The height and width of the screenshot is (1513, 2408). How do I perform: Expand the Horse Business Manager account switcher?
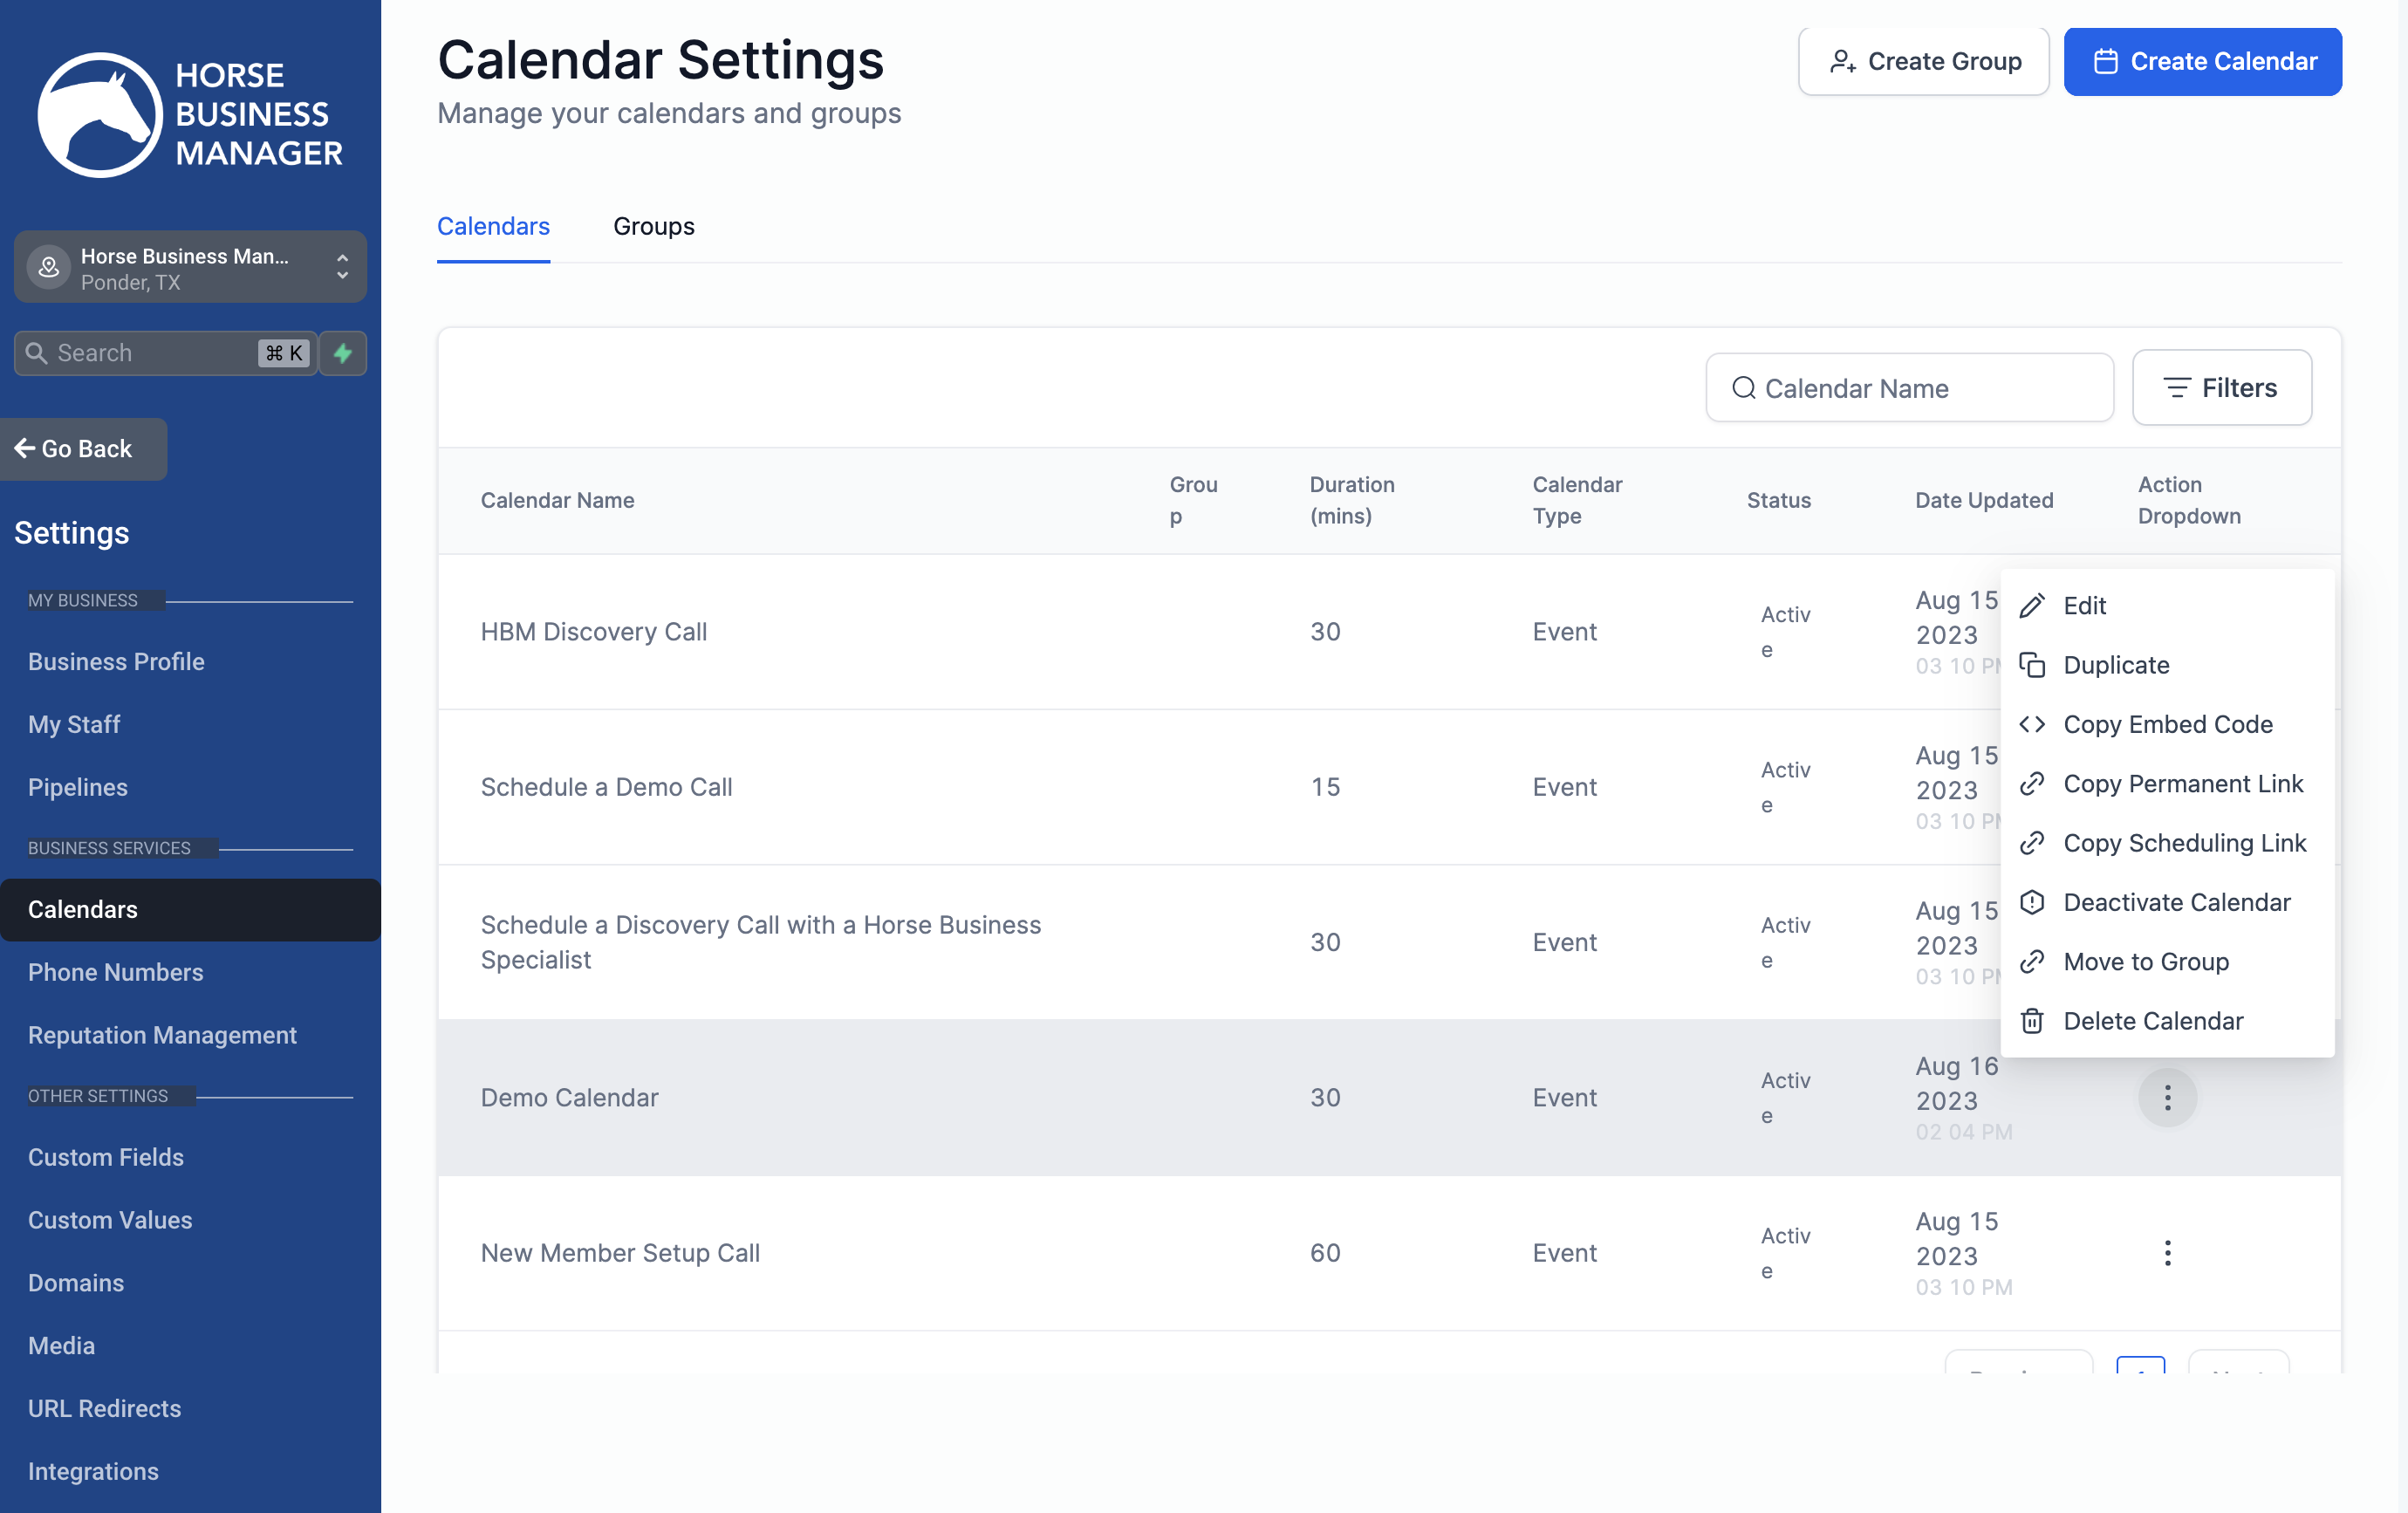pos(190,267)
